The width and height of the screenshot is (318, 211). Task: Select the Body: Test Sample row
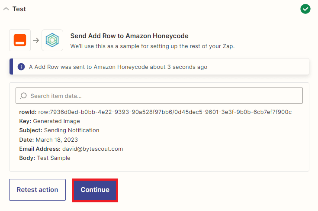tap(45, 158)
